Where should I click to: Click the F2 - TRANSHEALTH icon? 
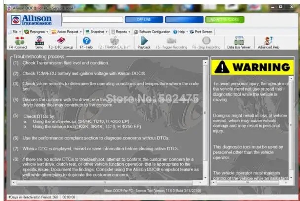pos(114,42)
